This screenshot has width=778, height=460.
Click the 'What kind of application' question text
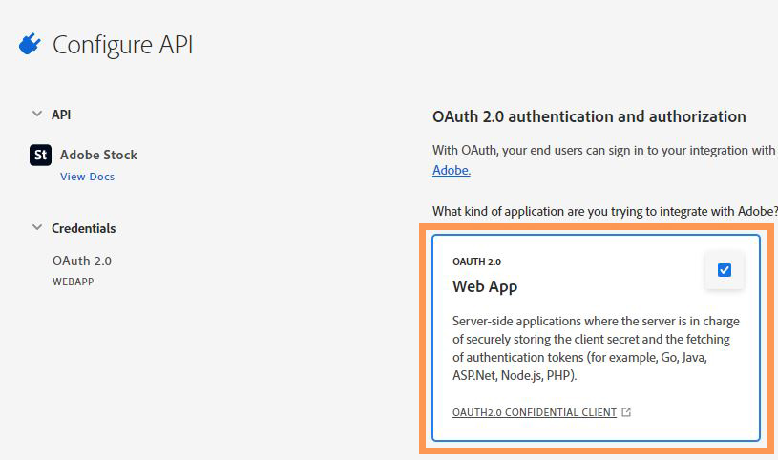(x=605, y=212)
